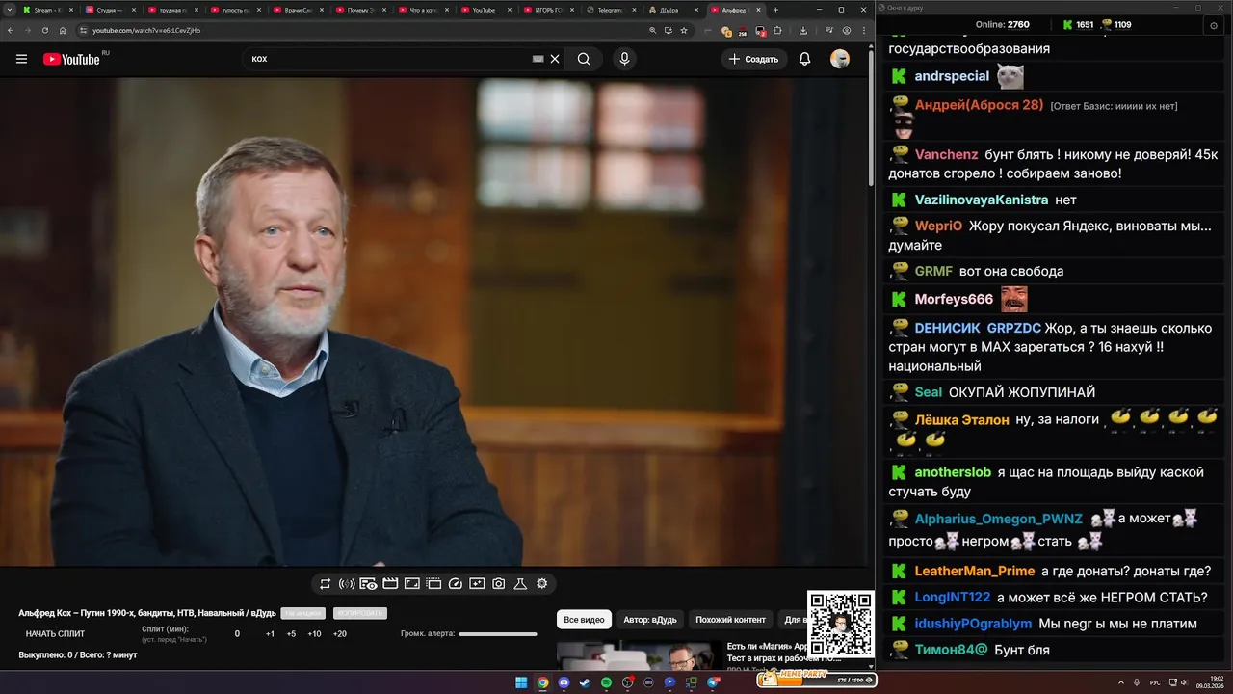The width and height of the screenshot is (1233, 694).
Task: Click the 'Создать' create button
Action: click(754, 59)
